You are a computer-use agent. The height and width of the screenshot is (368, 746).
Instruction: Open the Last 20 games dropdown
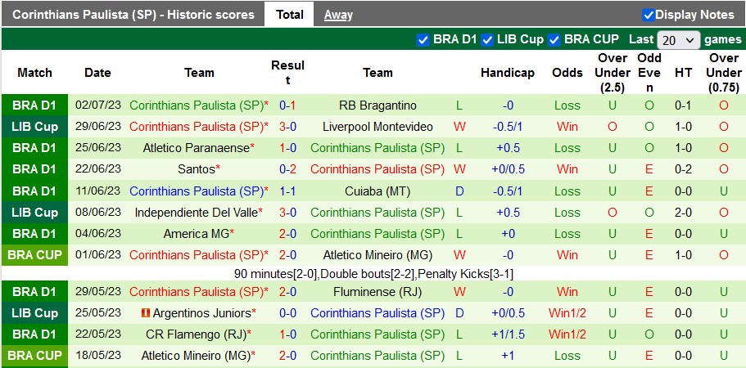pyautogui.click(x=679, y=39)
